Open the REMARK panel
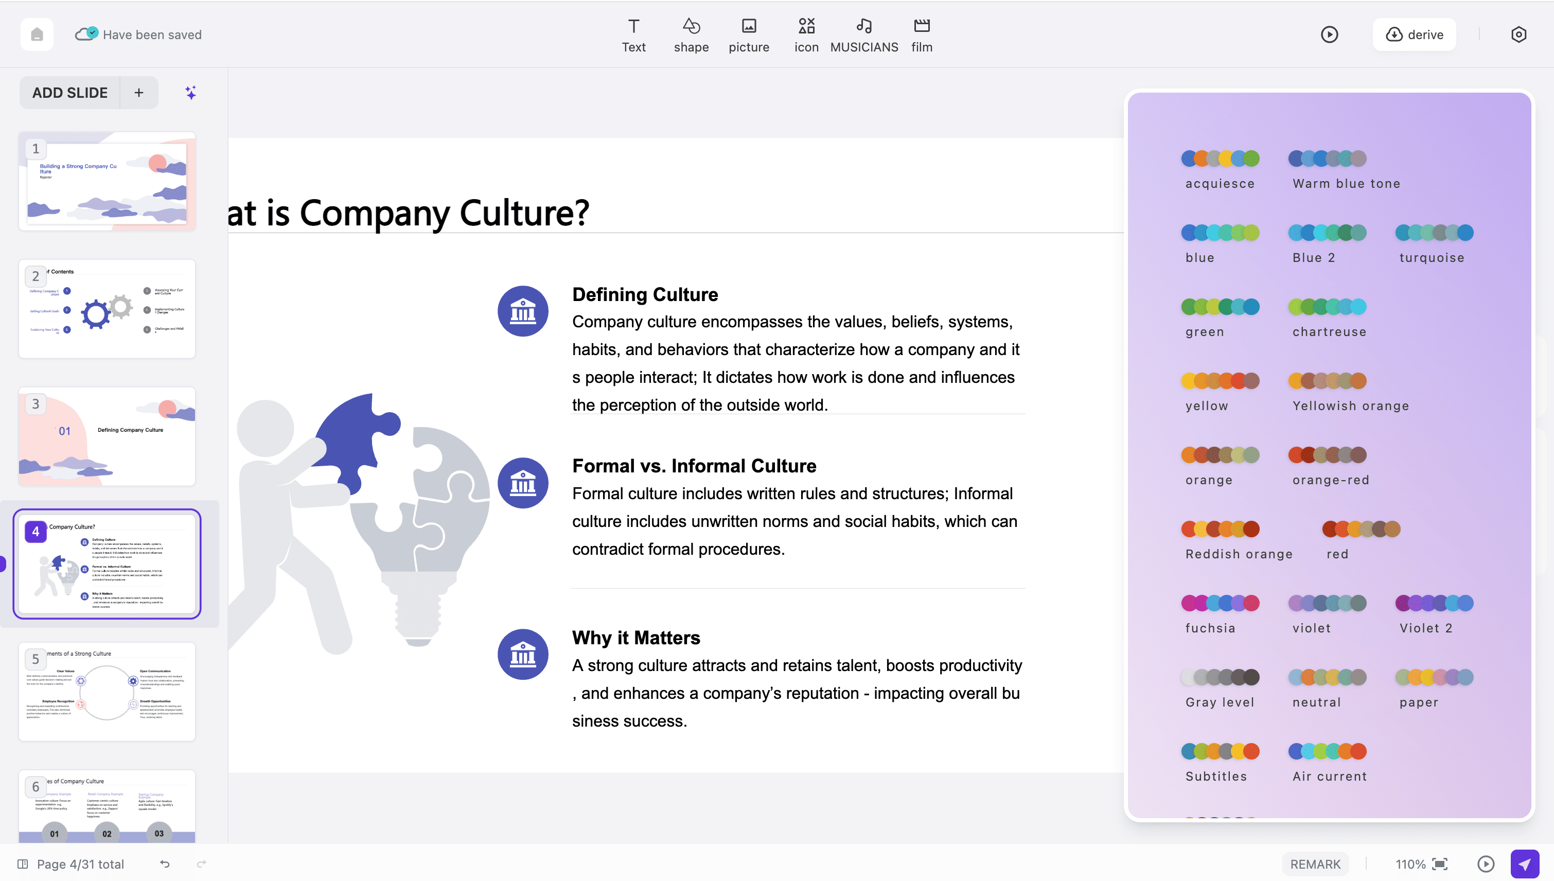This screenshot has height=881, width=1554. [1316, 864]
